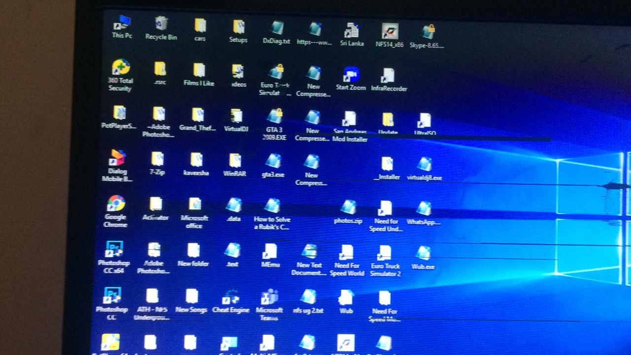The image size is (631, 355).
Task: Open the Sri Lanka shortcut
Action: point(352,35)
